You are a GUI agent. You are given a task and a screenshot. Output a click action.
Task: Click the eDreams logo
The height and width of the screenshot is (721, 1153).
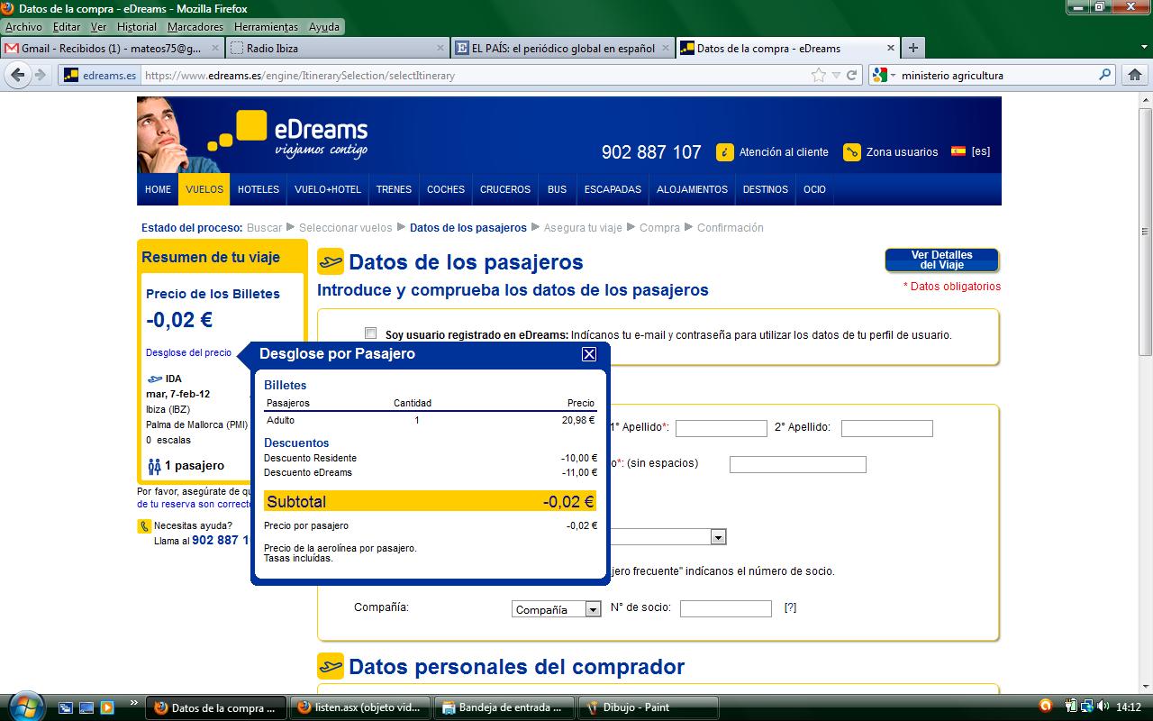pyautogui.click(x=288, y=133)
